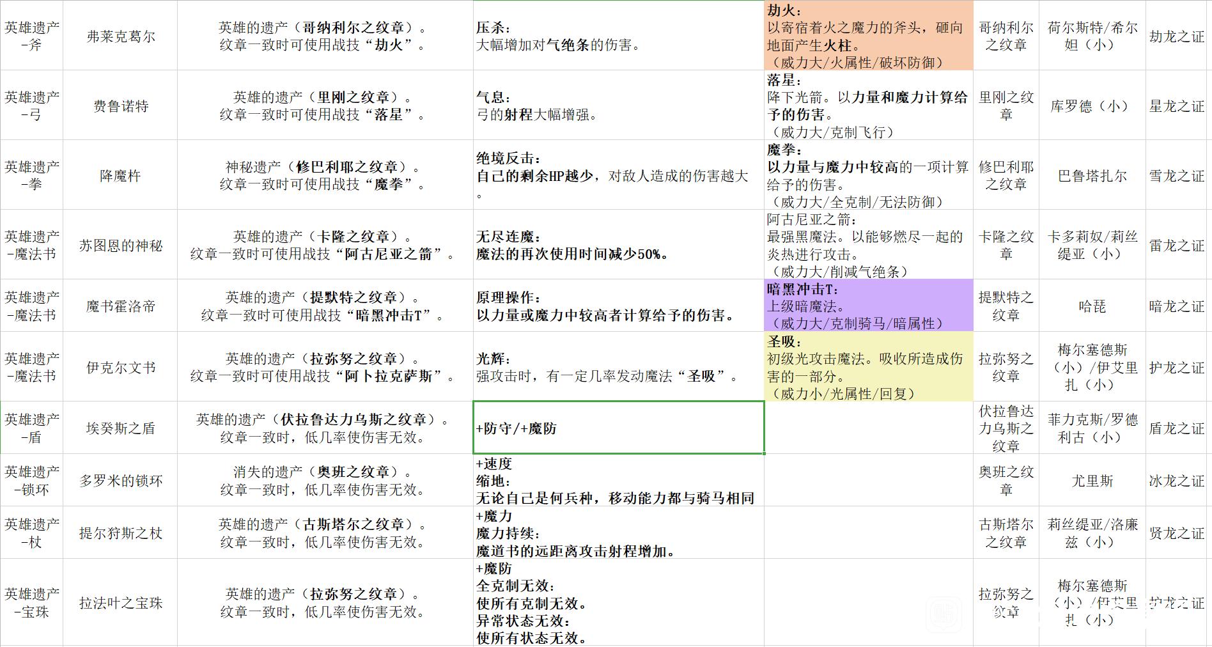This screenshot has width=1212, height=647.
Task: Click the short cell 提默特之纹章
Action: pos(1006,306)
